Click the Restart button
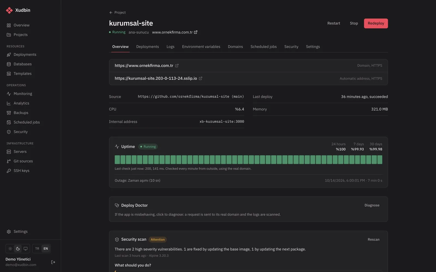Image resolution: width=436 pixels, height=272 pixels. (334, 23)
